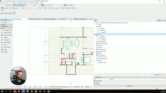Select Terreno in navigator tree

[x=100, y=25]
